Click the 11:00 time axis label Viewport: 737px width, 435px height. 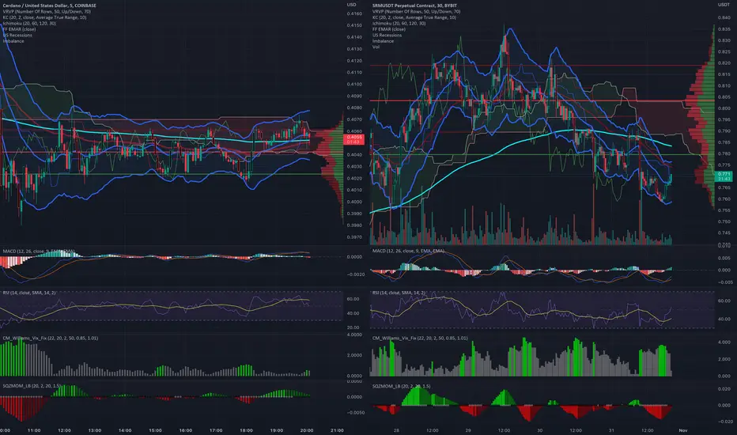click(x=34, y=430)
